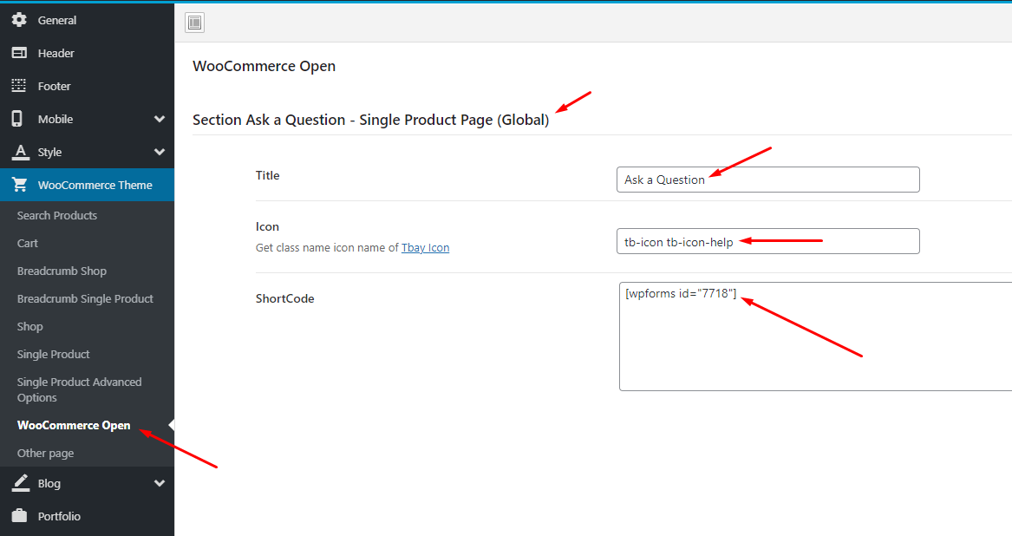This screenshot has height=536, width=1012.
Task: Open the Search Products settings
Action: coord(57,215)
